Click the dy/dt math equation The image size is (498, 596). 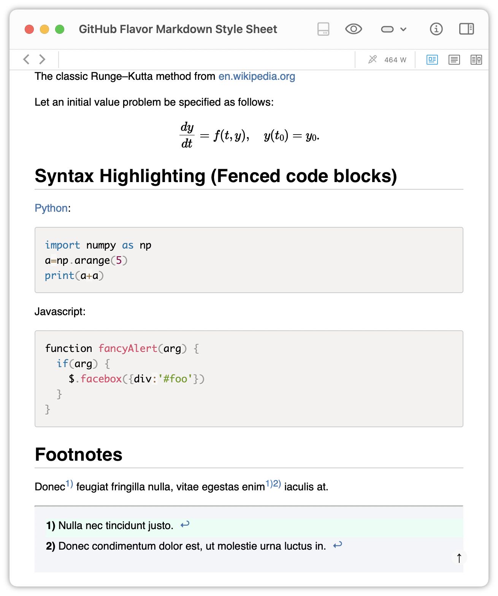point(249,135)
